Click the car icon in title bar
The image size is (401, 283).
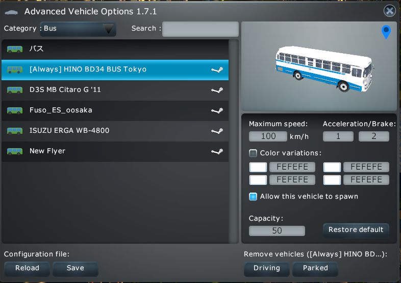(x=11, y=12)
